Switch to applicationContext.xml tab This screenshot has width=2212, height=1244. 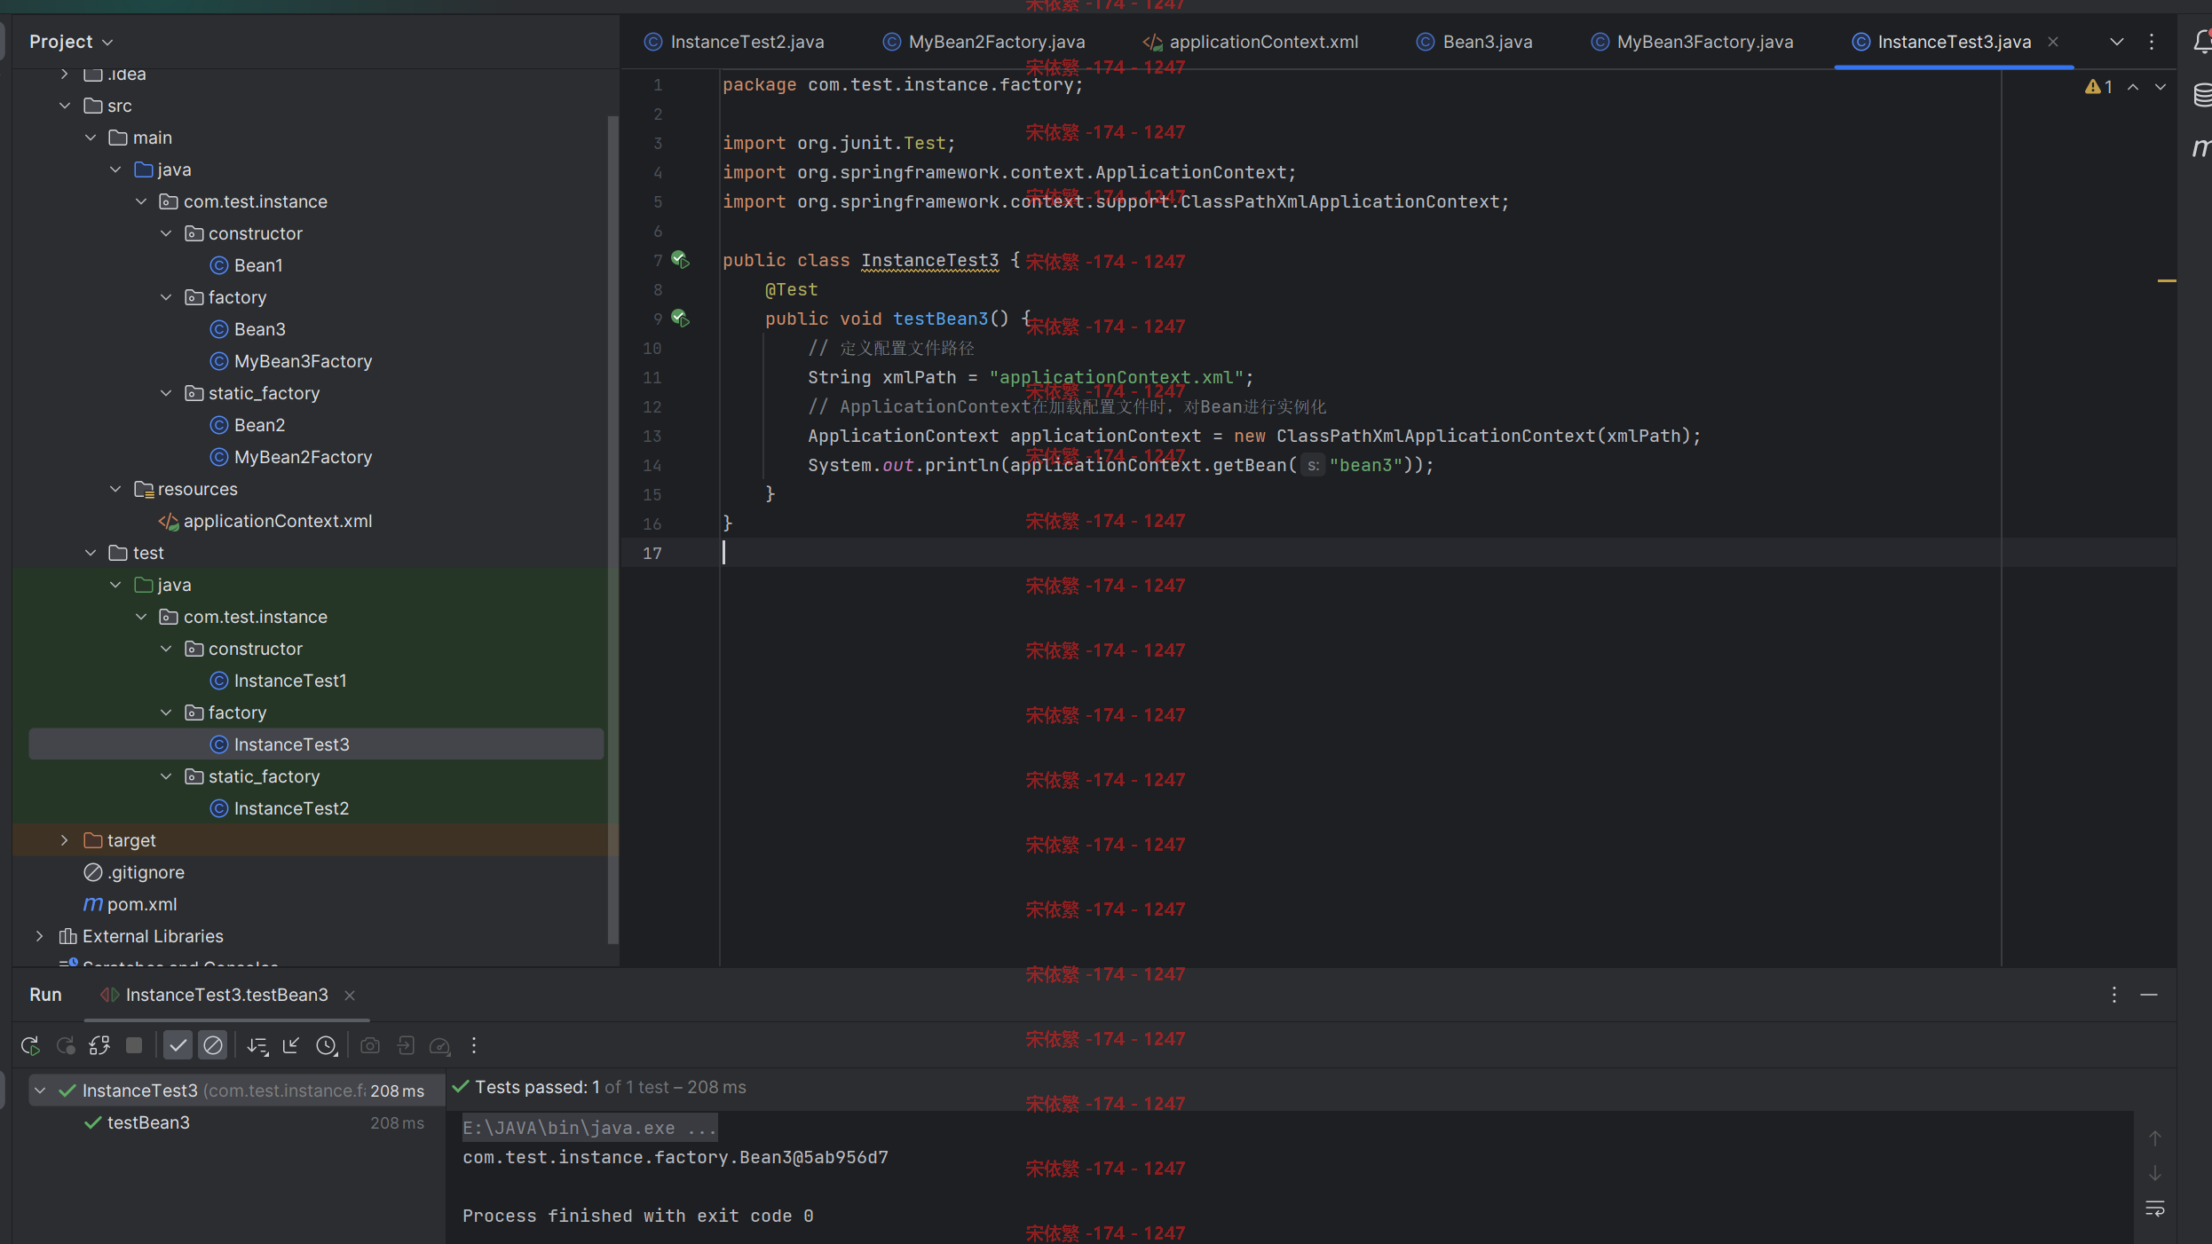pyautogui.click(x=1251, y=42)
